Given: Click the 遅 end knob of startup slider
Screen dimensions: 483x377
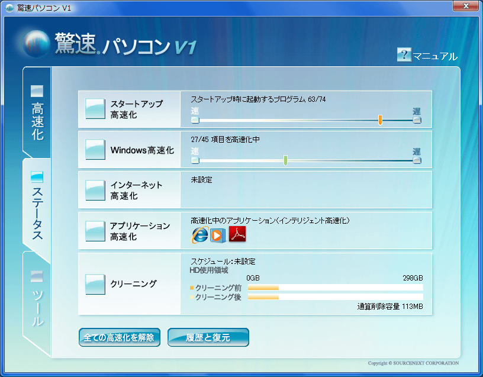Looking at the screenshot, I should [417, 120].
